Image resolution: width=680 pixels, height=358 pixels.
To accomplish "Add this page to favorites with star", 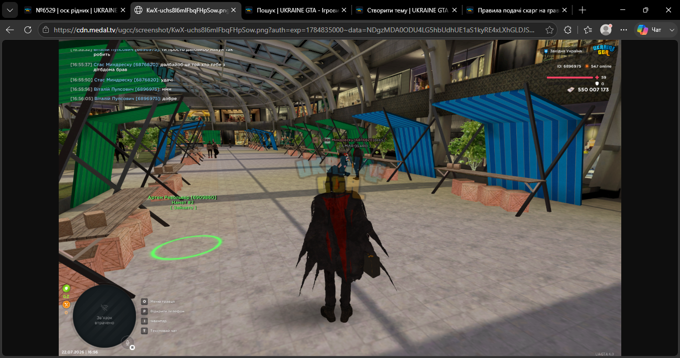I will point(549,30).
